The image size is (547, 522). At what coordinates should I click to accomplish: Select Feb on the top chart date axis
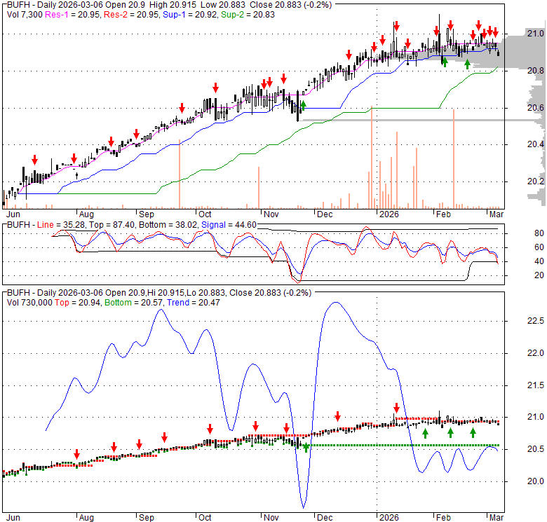(443, 214)
